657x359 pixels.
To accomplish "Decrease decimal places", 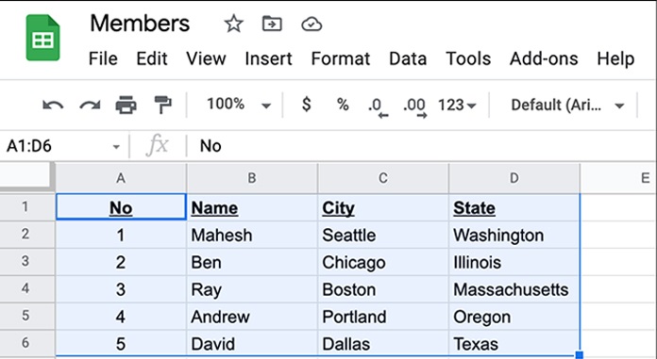I will click(379, 107).
